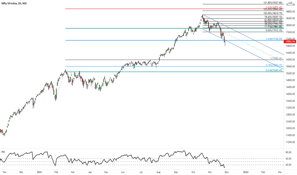
Task: Click the 16800.00 price axis value
Action: tap(290, 46)
